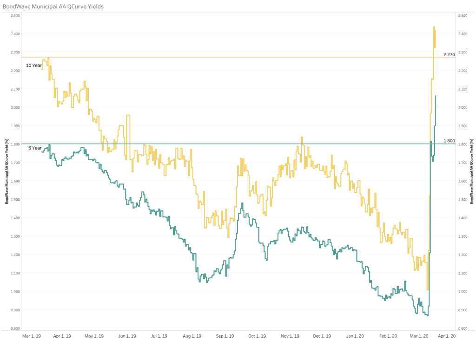Click the chart title BondWave Municipal AA QCurve Yields
Image resolution: width=476 pixels, height=340 pixels.
coord(53,7)
